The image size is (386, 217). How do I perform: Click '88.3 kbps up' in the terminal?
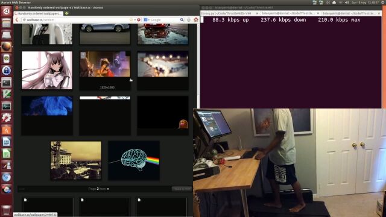[230, 20]
